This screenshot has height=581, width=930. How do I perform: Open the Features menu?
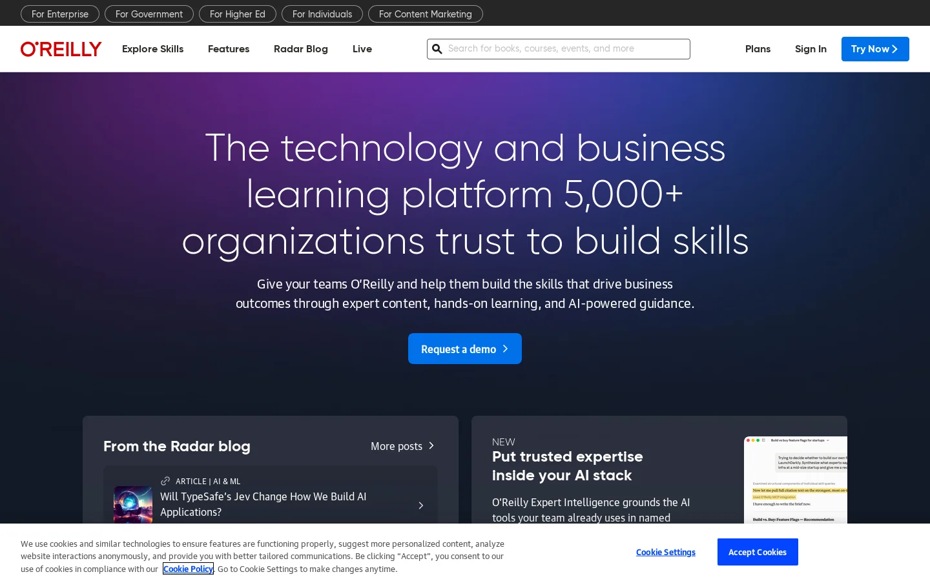tap(229, 49)
